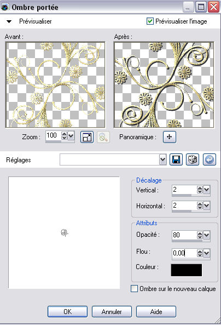Click the Ombre portée title bar icon
Viewport: 221px width, 325px height.
5,7
